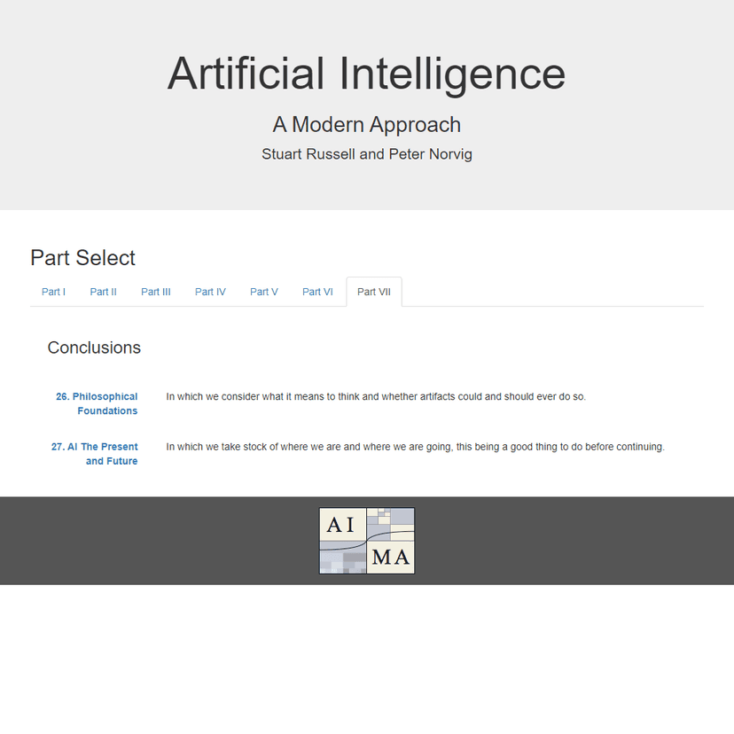
Task: Switch to the Part I tab
Action: [x=53, y=292]
